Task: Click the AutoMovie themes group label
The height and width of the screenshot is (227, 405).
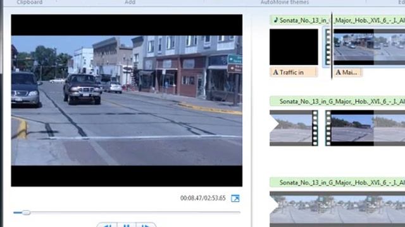Action: coord(284,3)
